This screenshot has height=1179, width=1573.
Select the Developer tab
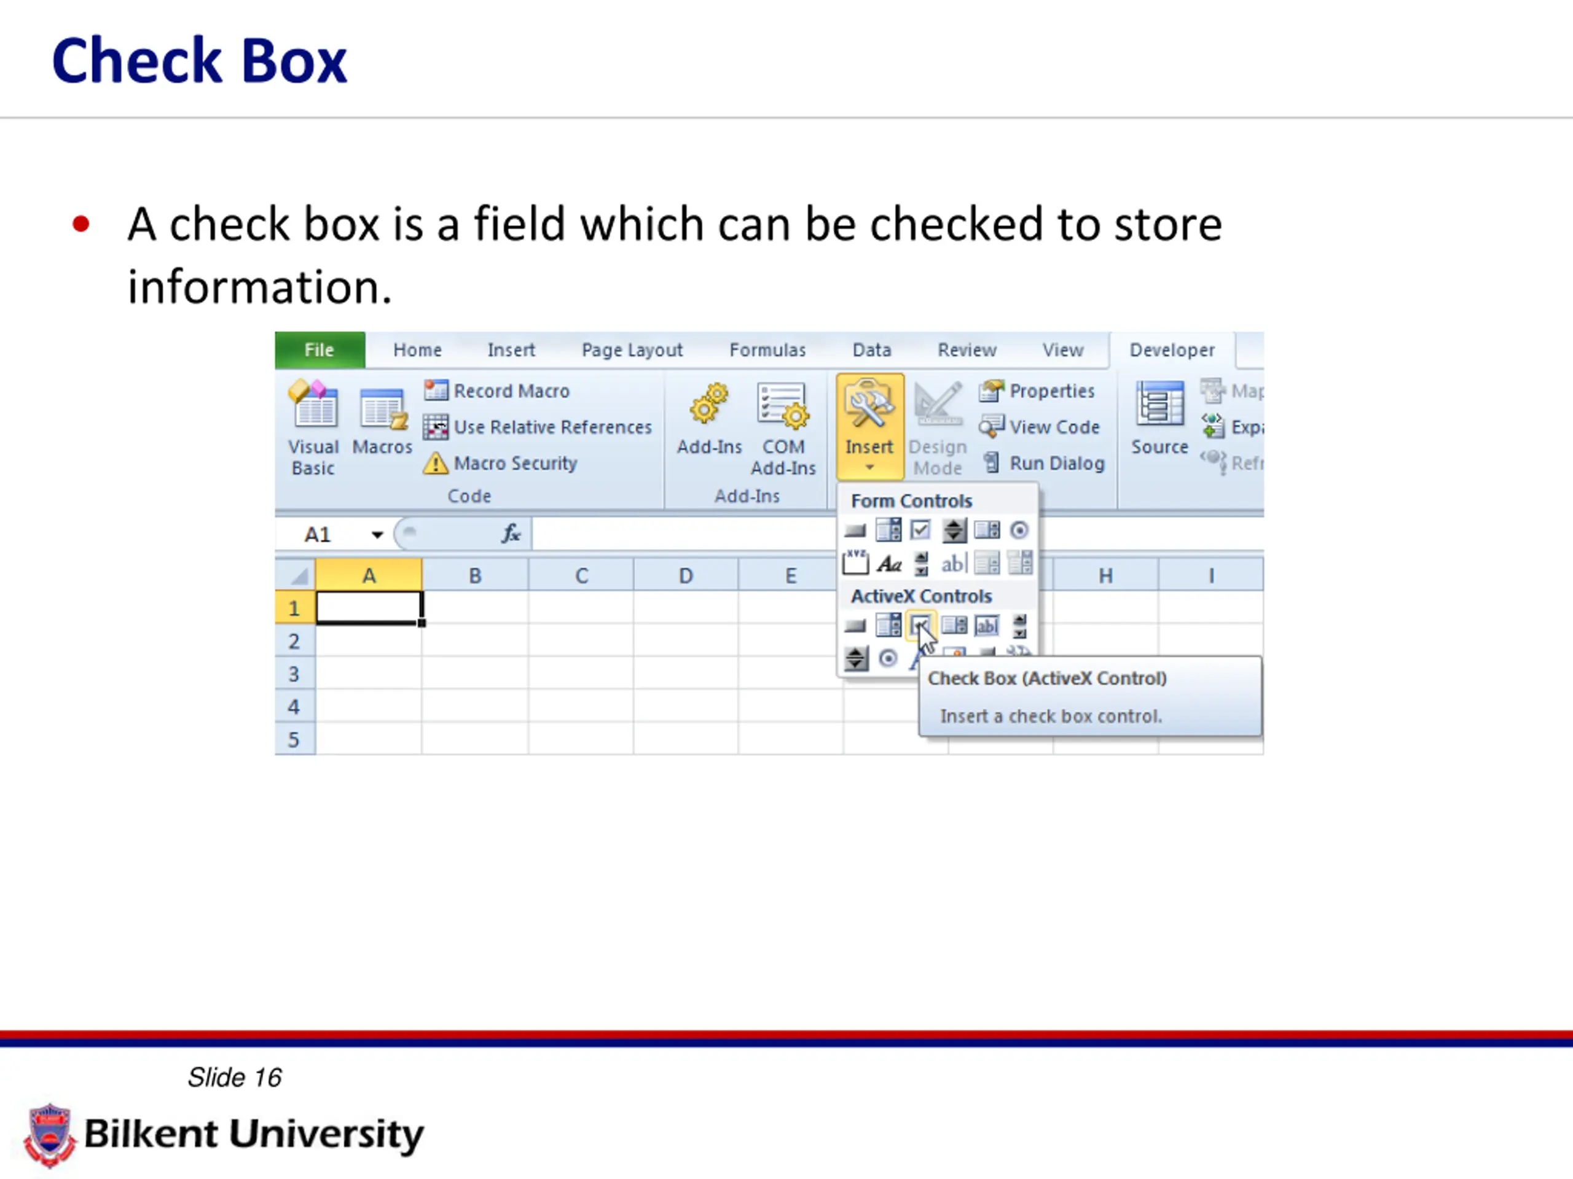(x=1172, y=349)
